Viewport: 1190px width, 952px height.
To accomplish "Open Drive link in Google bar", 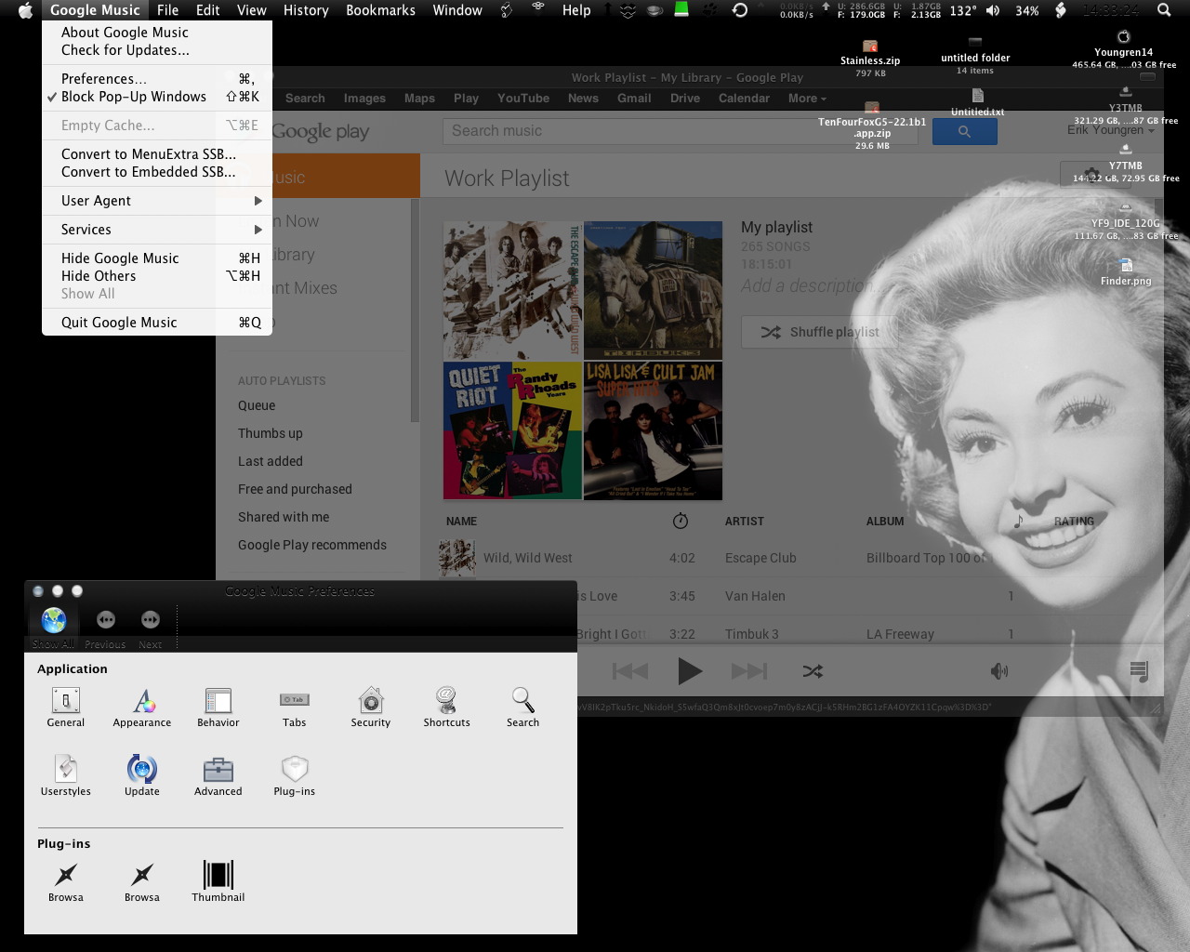I will coord(685,99).
